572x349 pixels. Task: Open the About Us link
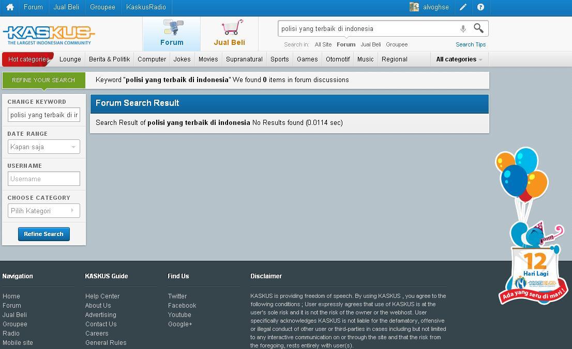[x=98, y=305]
